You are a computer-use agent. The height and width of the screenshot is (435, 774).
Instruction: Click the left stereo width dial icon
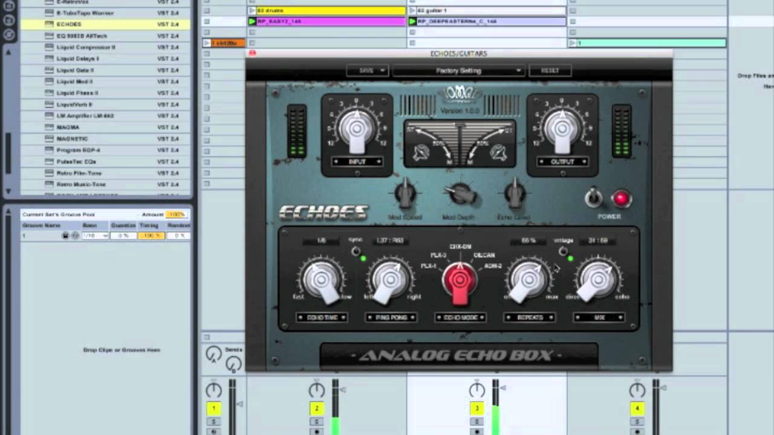coord(421,153)
